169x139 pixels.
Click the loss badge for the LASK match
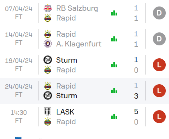159,117
